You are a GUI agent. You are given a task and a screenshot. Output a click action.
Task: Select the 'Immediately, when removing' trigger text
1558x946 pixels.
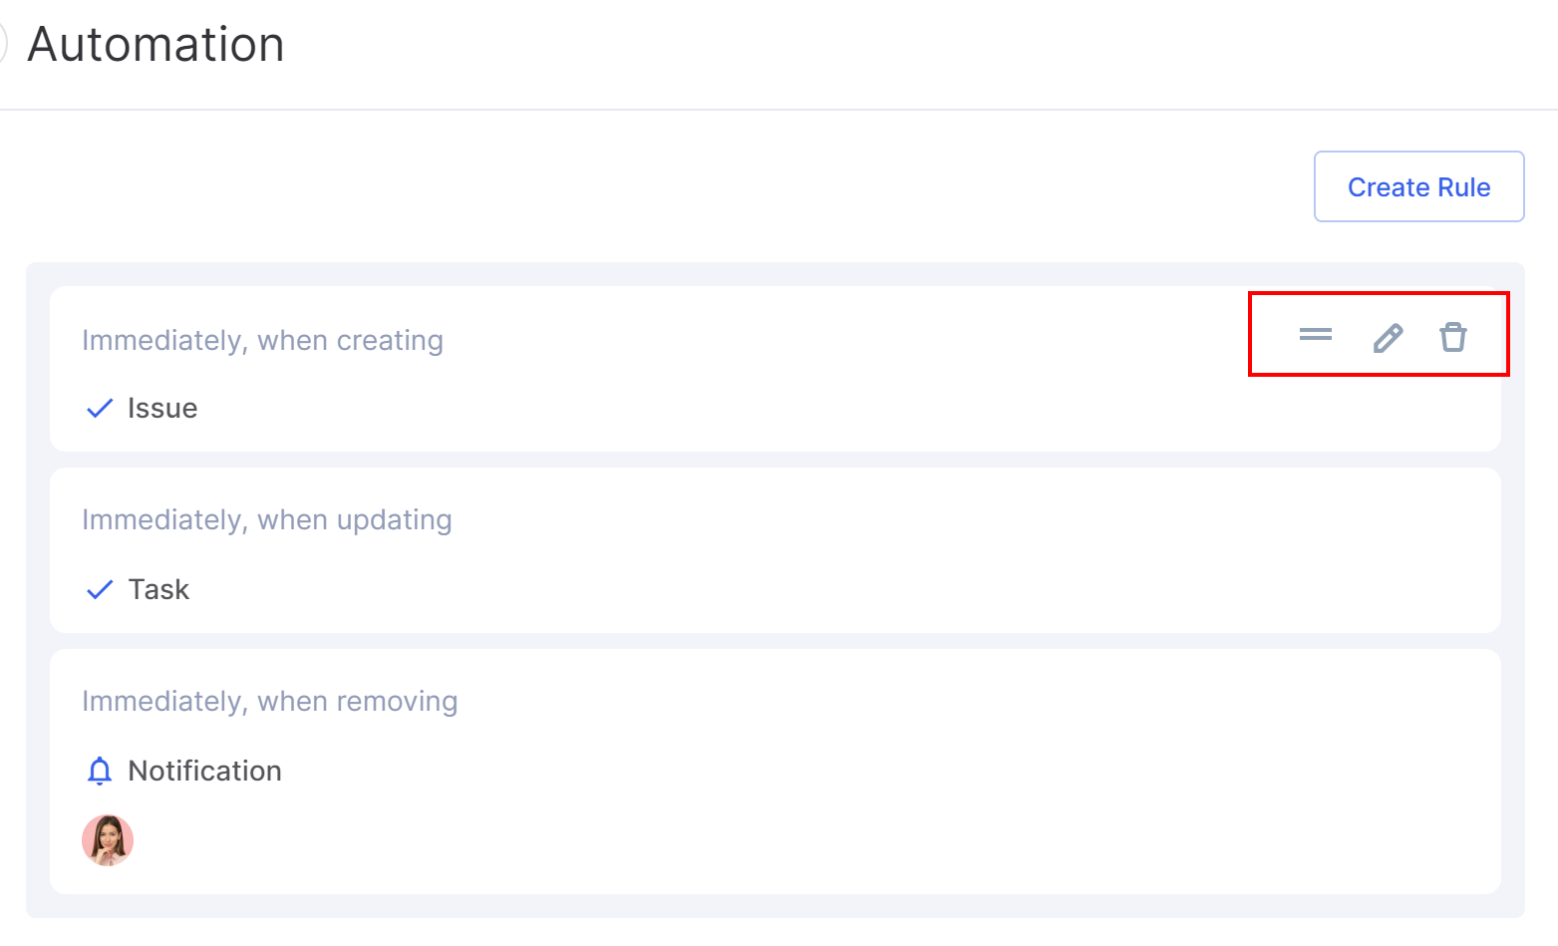pyautogui.click(x=269, y=701)
